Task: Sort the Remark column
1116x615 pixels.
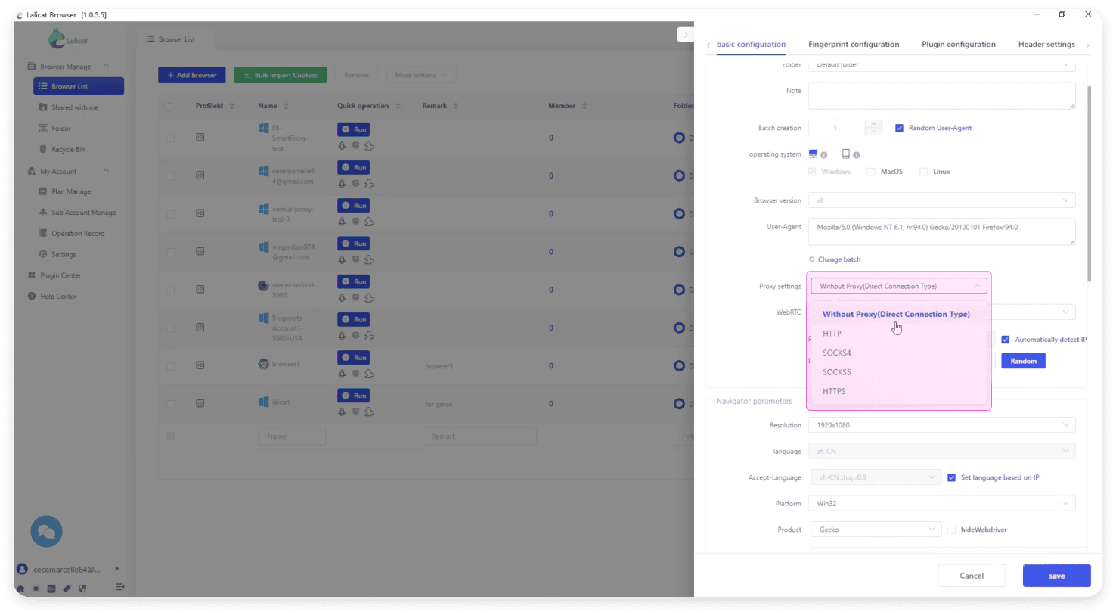Action: coord(456,106)
